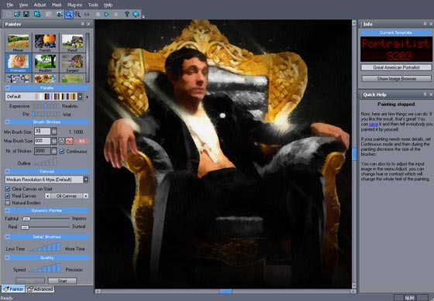
Task: Select the highlighted zoom magnifier tool
Action: 69,14
